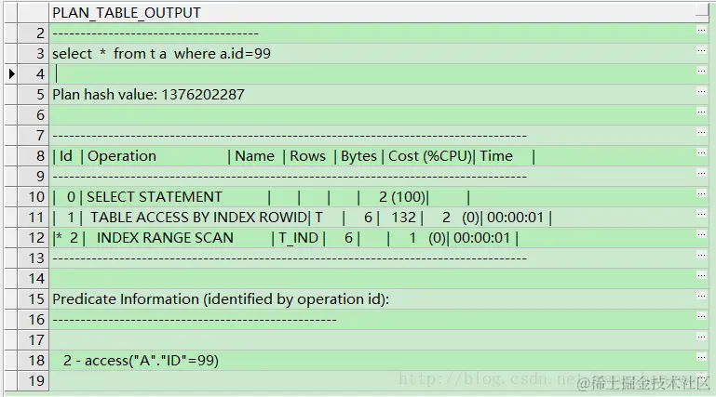Open the ellipsis button on row 2
Image resolution: width=716 pixels, height=397 pixels.
(702, 31)
